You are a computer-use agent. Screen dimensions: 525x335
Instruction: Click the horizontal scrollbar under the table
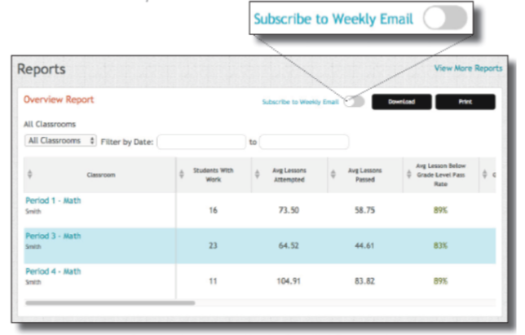click(x=110, y=302)
